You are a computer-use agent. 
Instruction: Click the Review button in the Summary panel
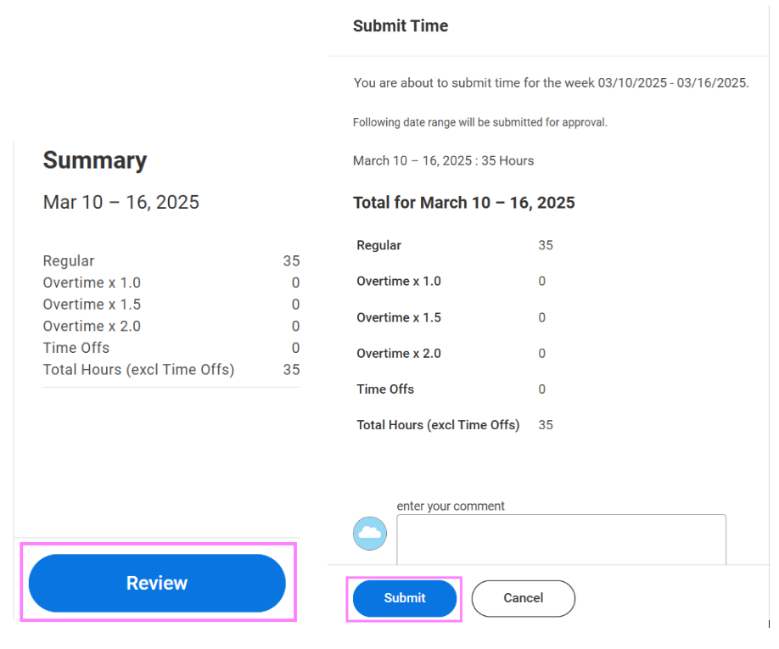pyautogui.click(x=157, y=583)
